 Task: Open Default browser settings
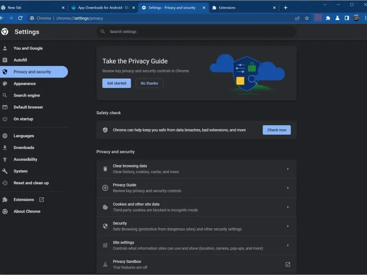[28, 107]
